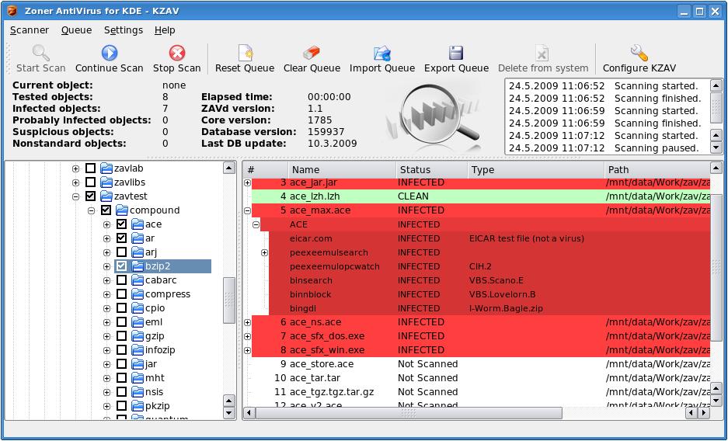Click the pkzip folder icon
This screenshot has width=728, height=441.
(x=138, y=406)
